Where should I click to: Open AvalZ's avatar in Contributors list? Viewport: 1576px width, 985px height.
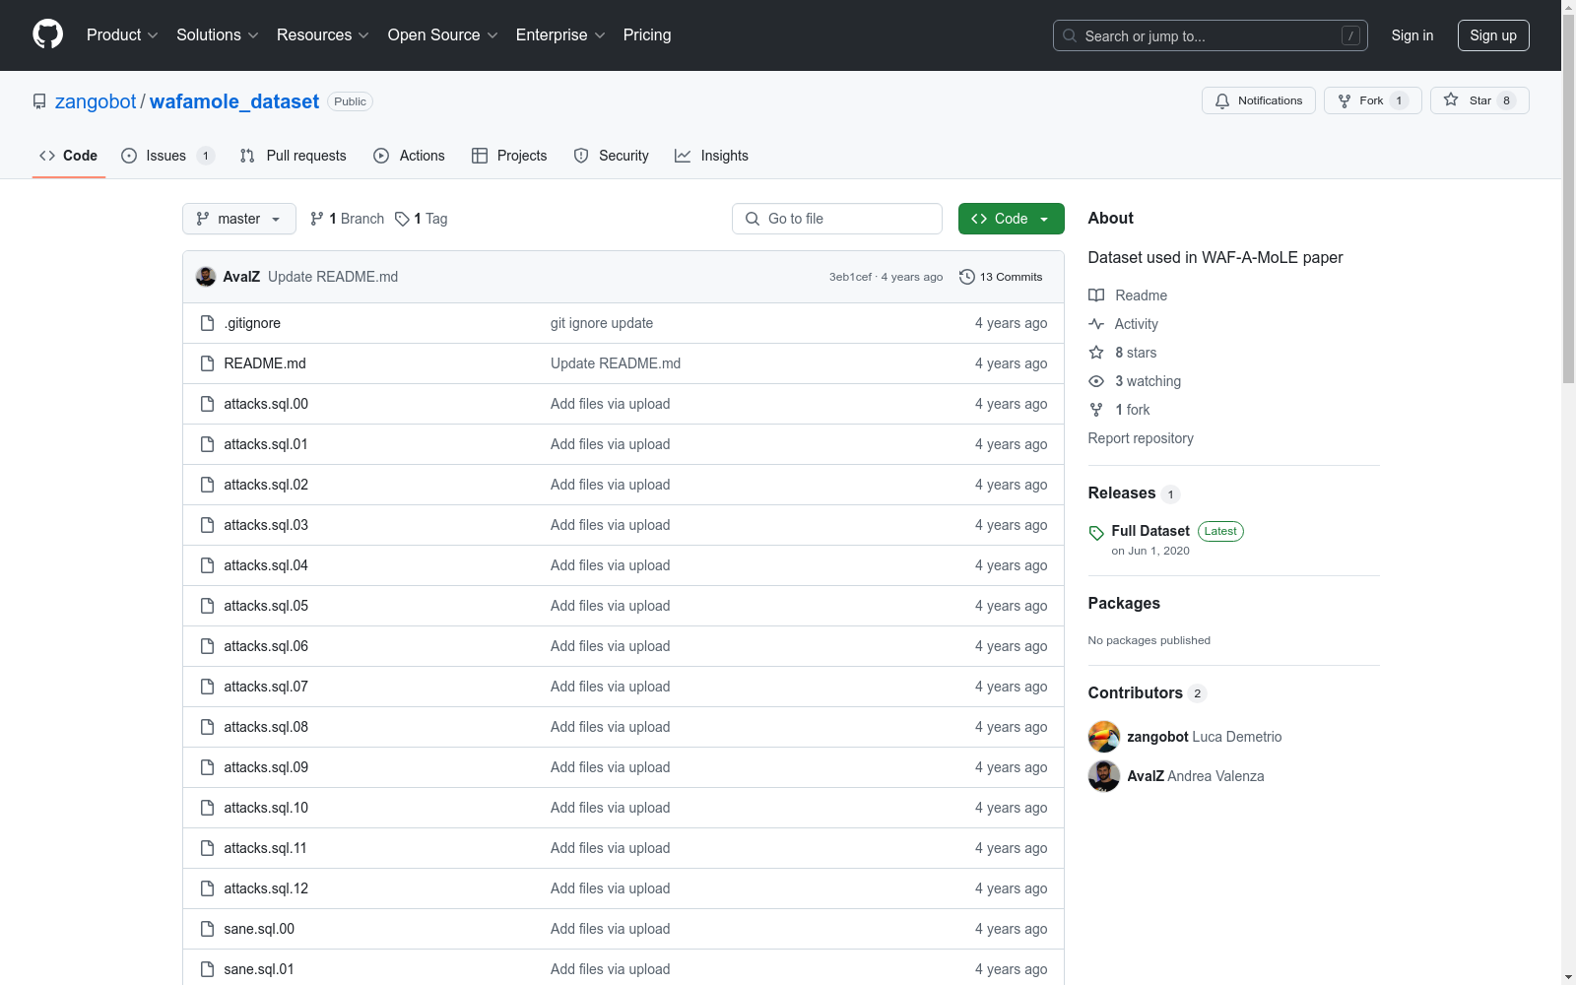coord(1104,776)
